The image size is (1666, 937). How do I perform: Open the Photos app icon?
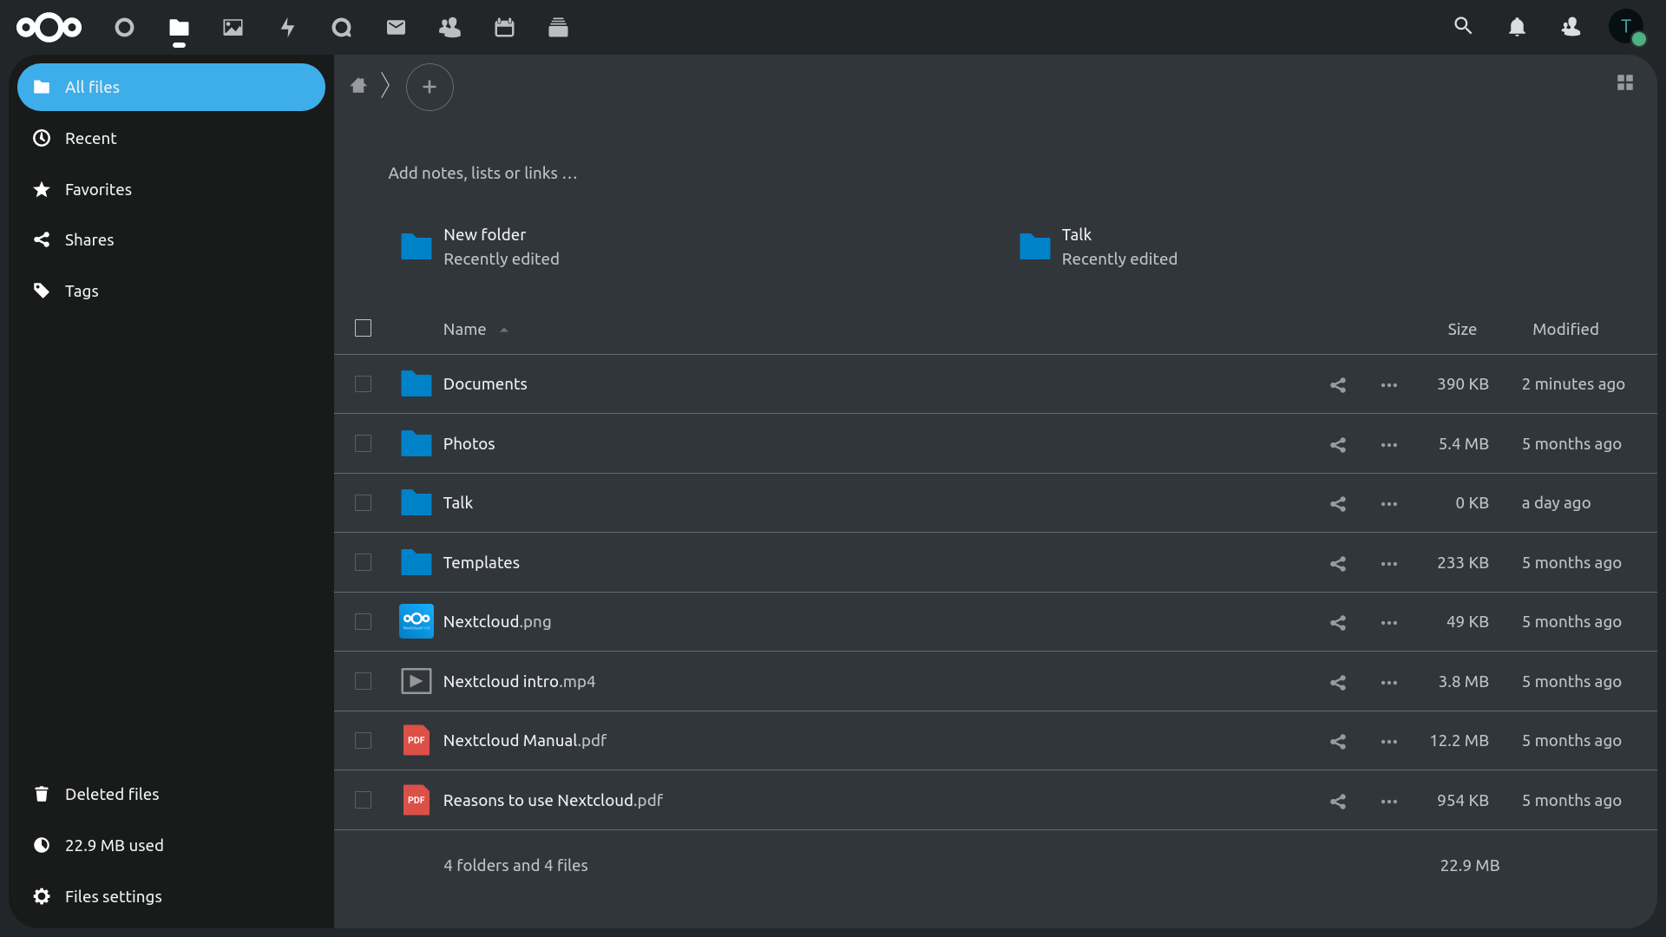[x=233, y=28]
